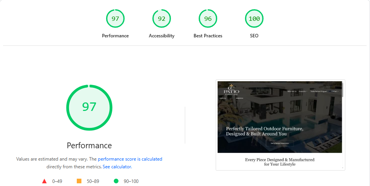Click the CC Patio Furniture logo in screenshot
370x186 pixels.
pos(231,89)
